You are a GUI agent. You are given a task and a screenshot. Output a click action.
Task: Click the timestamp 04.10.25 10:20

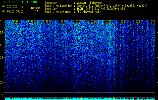[x=13, y=11]
